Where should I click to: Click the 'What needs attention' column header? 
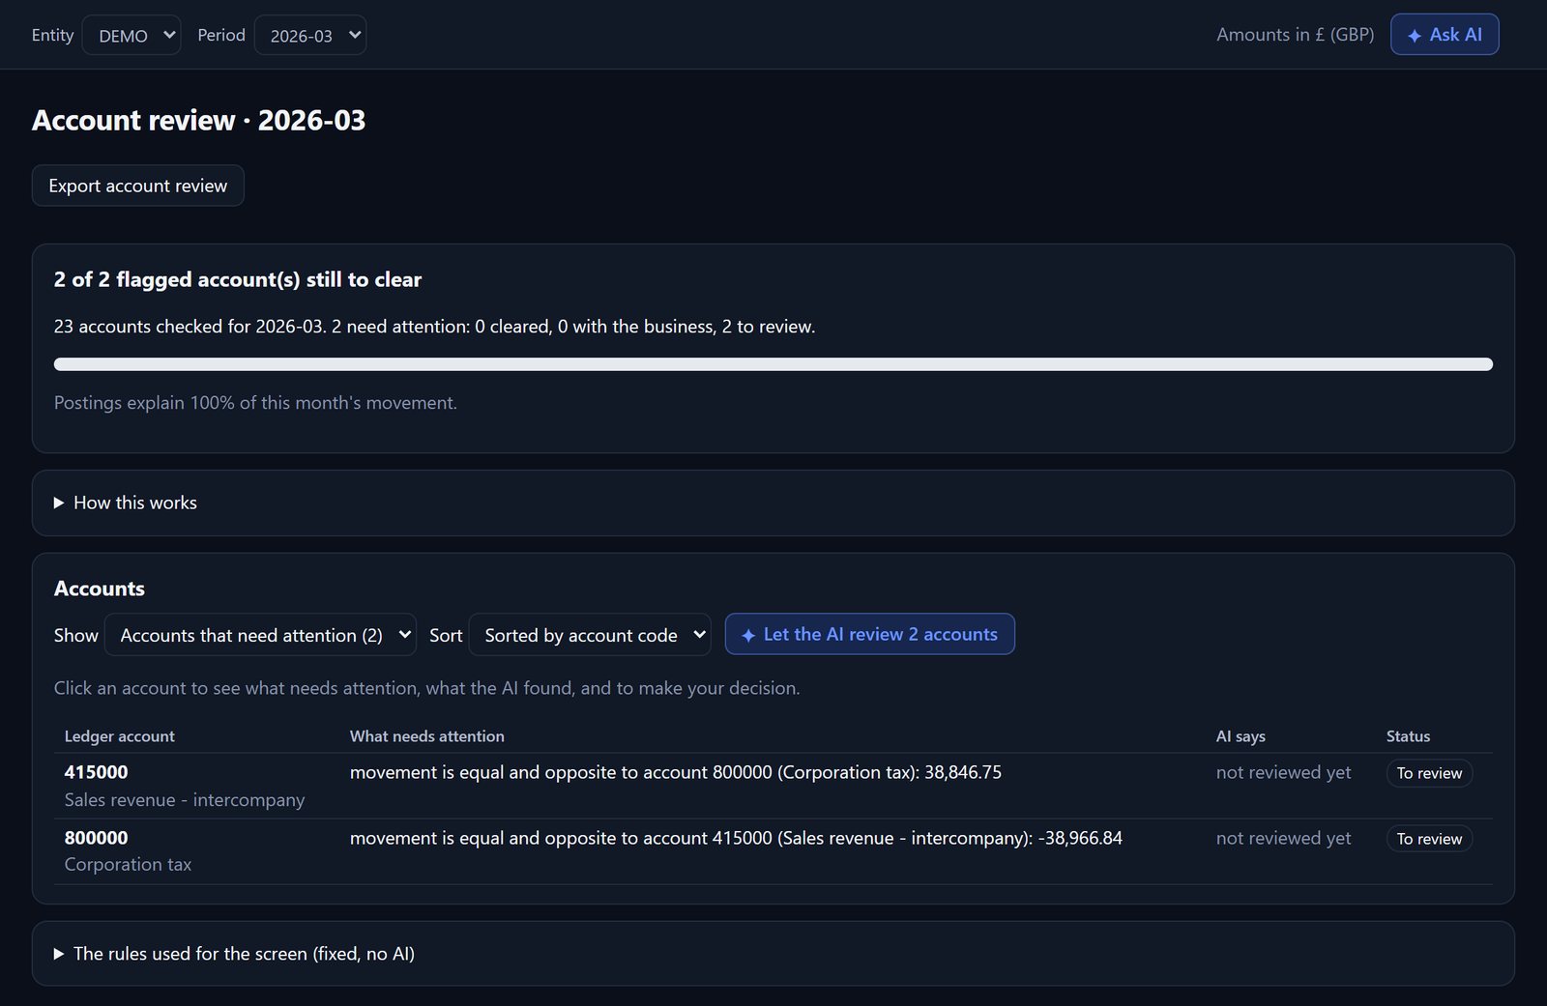click(x=426, y=736)
